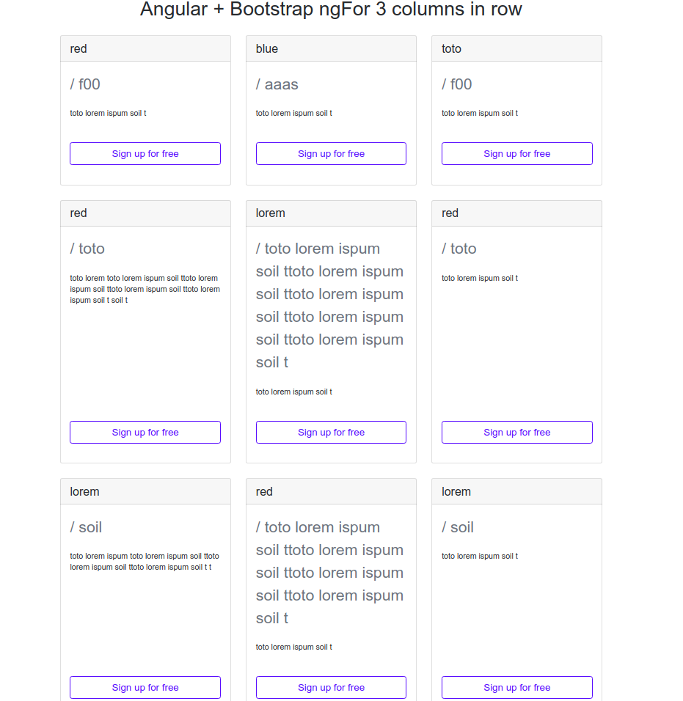Click the / toto title on middle-right card

coord(459,249)
